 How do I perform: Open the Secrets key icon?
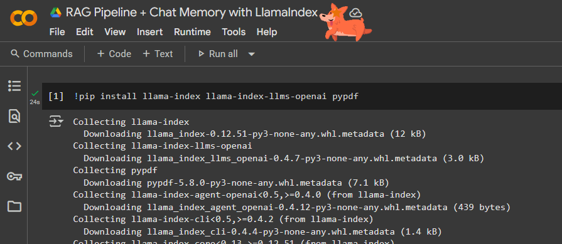(x=14, y=176)
